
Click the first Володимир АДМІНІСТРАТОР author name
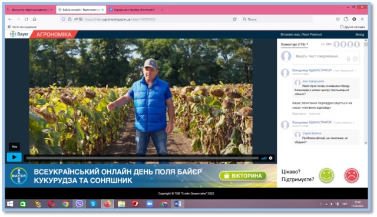[x=312, y=71]
